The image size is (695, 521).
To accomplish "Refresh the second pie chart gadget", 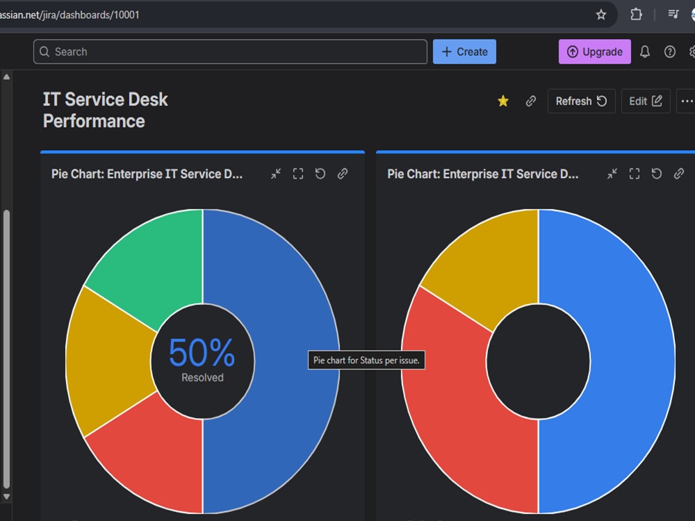I will point(657,174).
